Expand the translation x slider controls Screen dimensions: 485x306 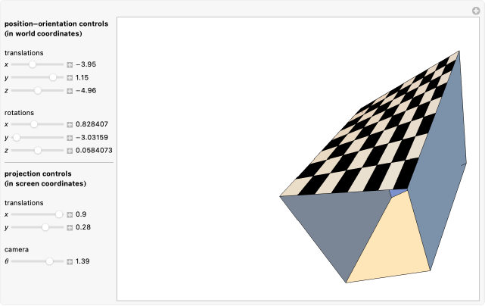70,65
